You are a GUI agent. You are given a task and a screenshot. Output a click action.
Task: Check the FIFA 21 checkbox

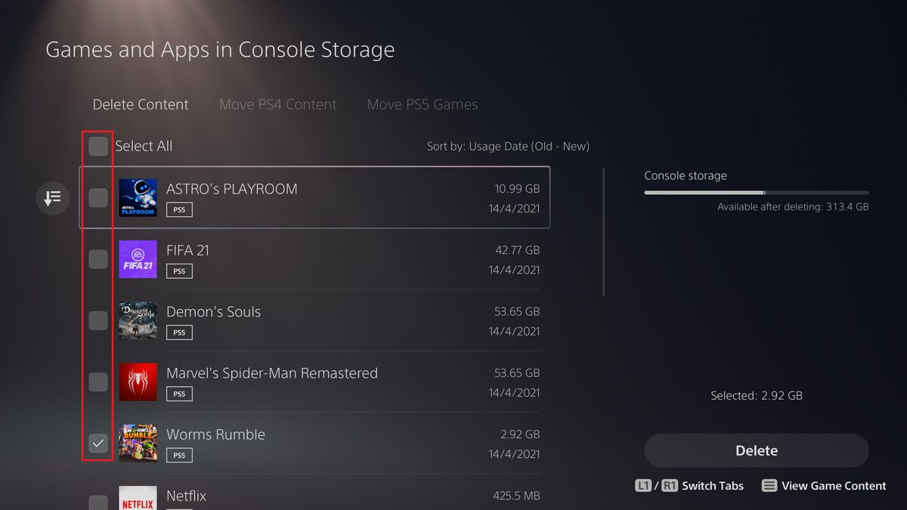tap(98, 259)
